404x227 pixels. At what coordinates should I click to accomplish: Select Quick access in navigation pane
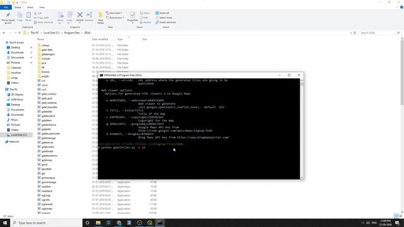16,42
